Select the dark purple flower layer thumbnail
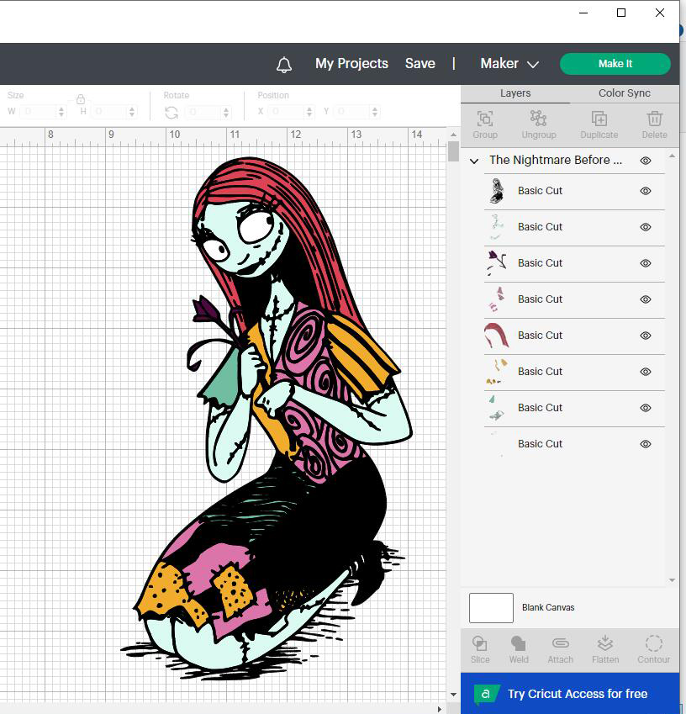Image resolution: width=686 pixels, height=714 pixels. 497,263
